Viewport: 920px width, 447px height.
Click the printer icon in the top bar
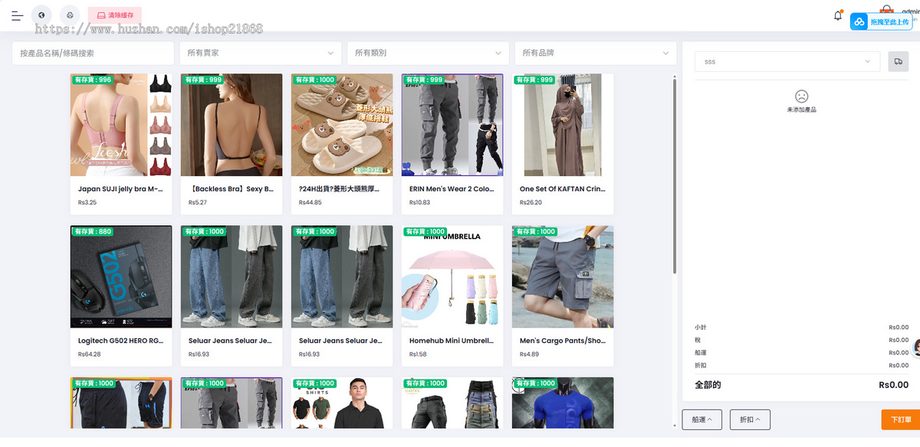[70, 15]
